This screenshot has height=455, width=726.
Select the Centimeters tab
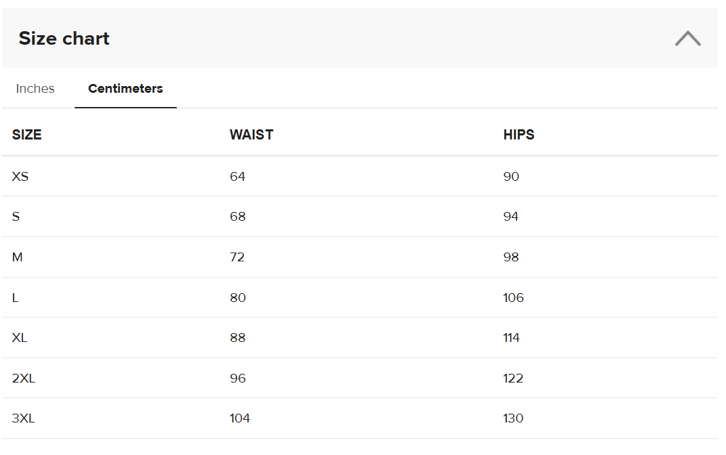tap(125, 89)
